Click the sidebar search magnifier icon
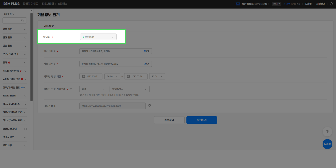The image size is (336, 168). [x=23, y=20]
